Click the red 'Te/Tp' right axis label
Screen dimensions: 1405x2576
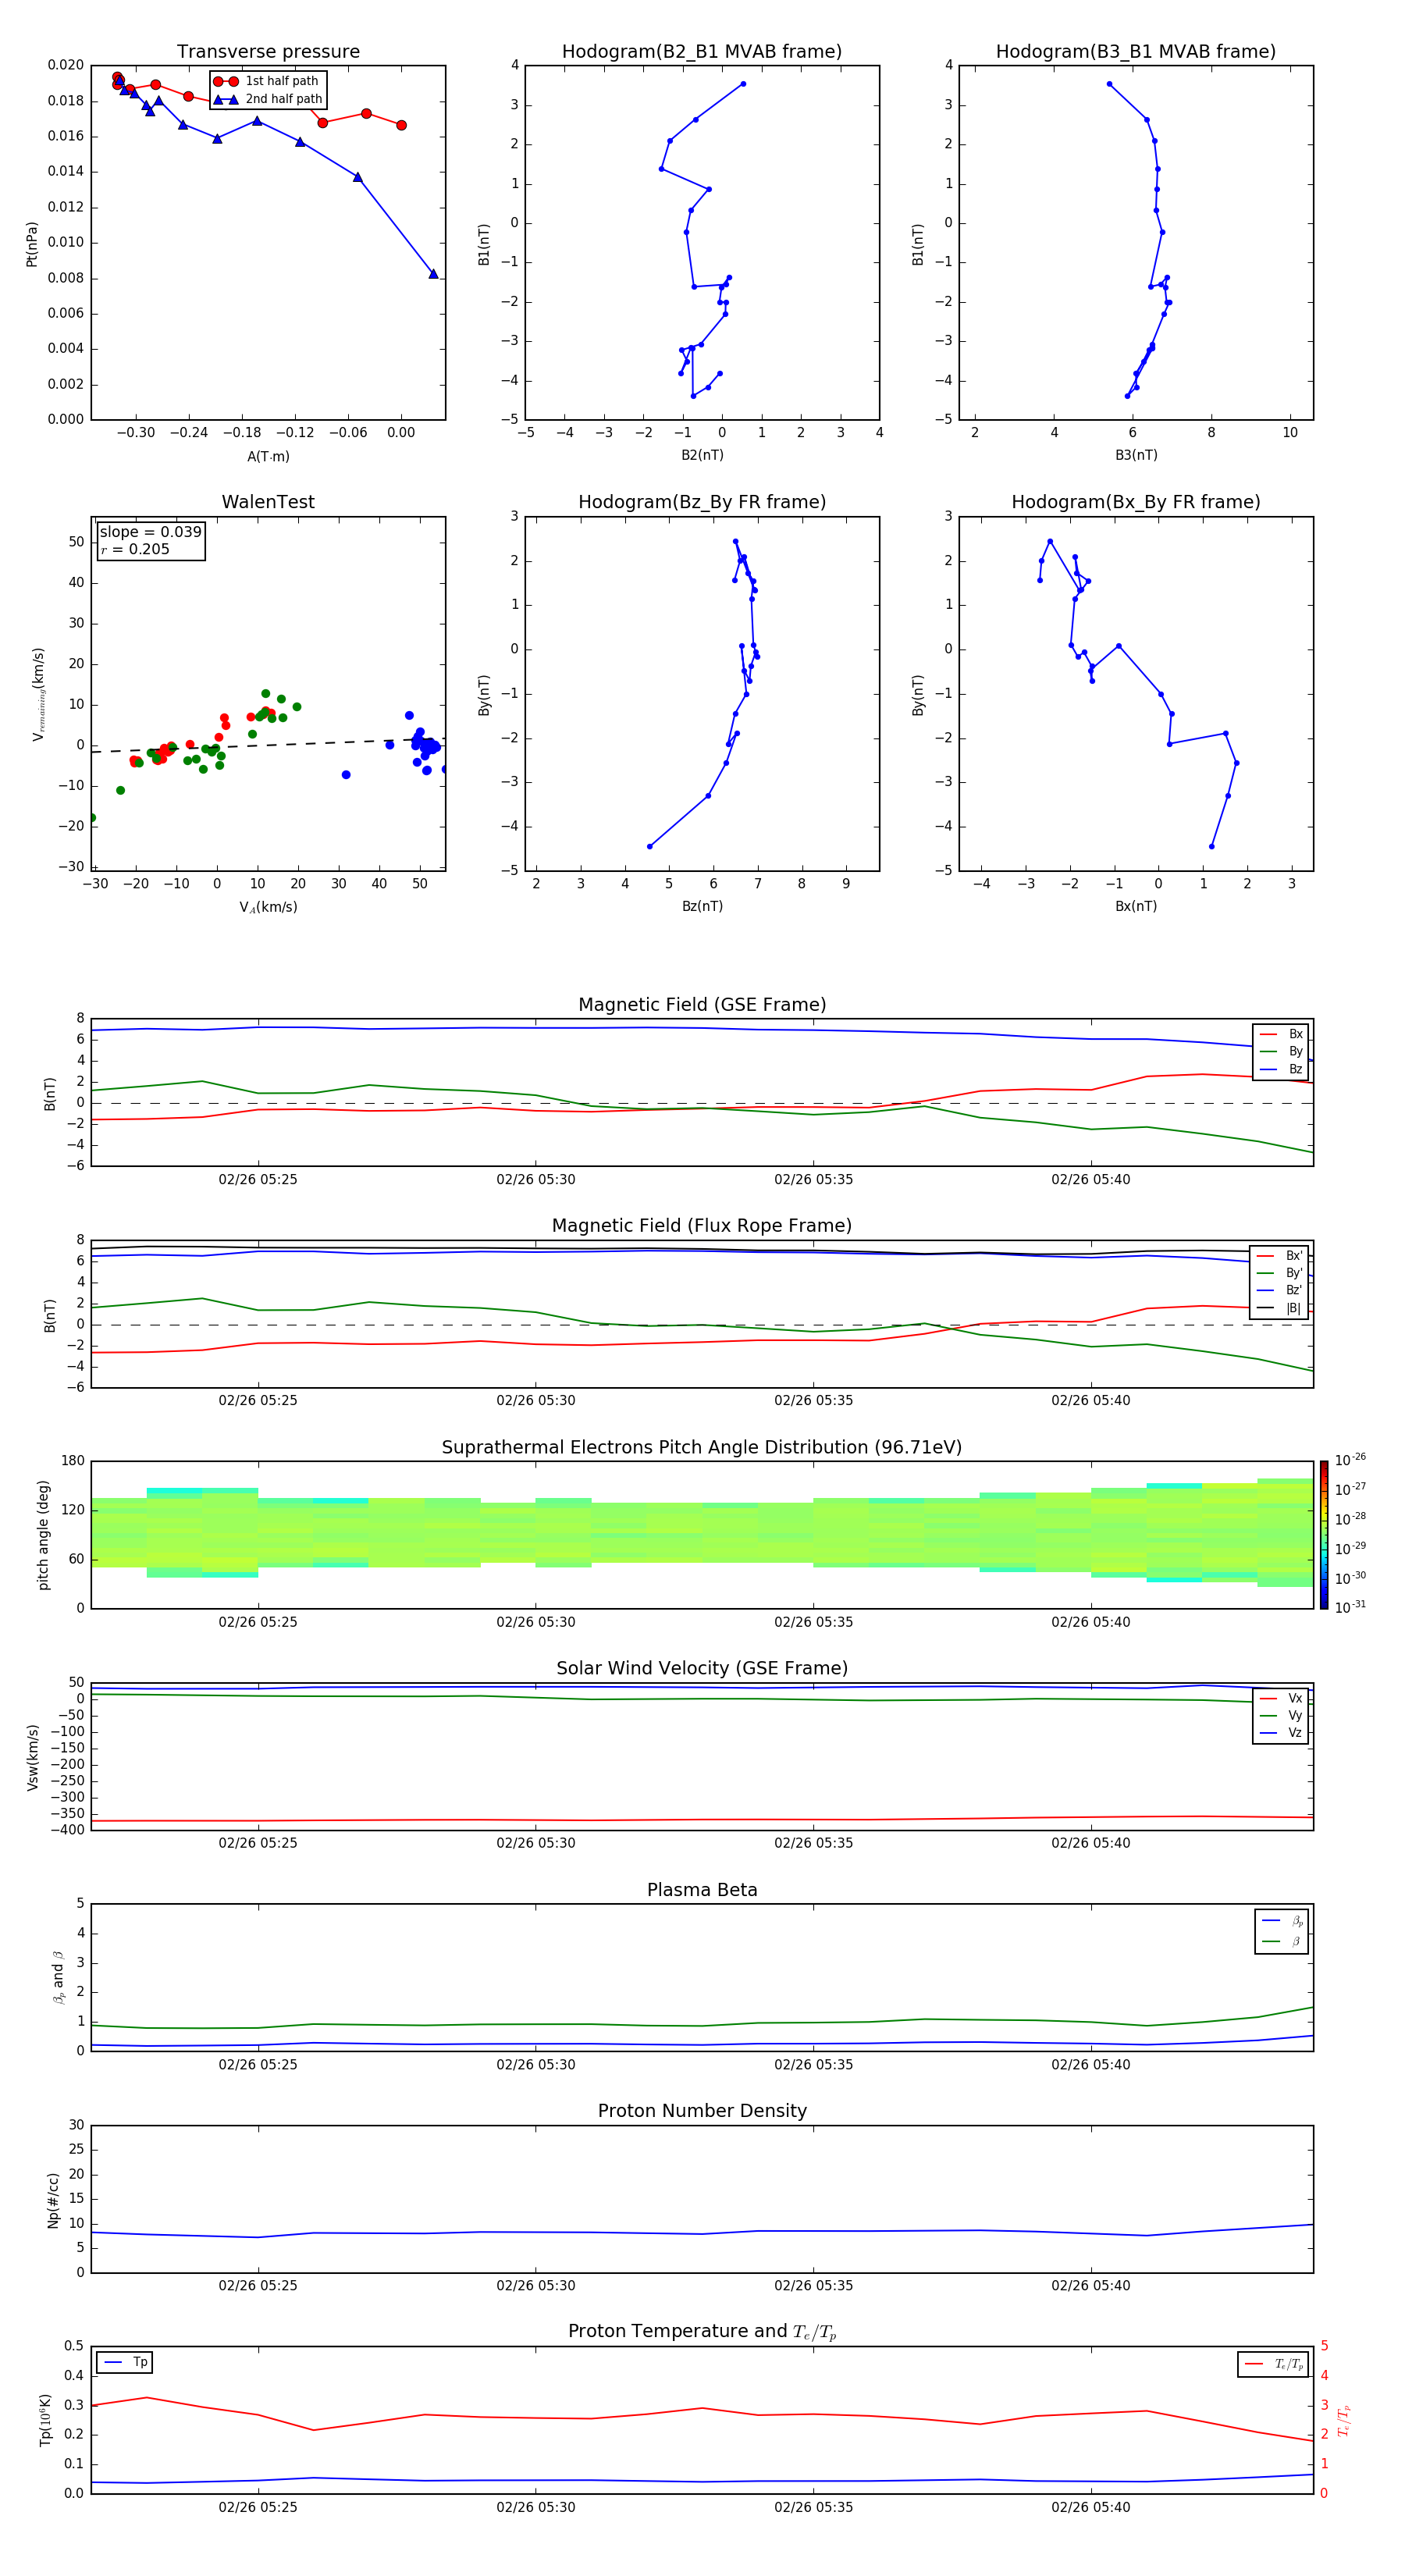coord(1344,2420)
